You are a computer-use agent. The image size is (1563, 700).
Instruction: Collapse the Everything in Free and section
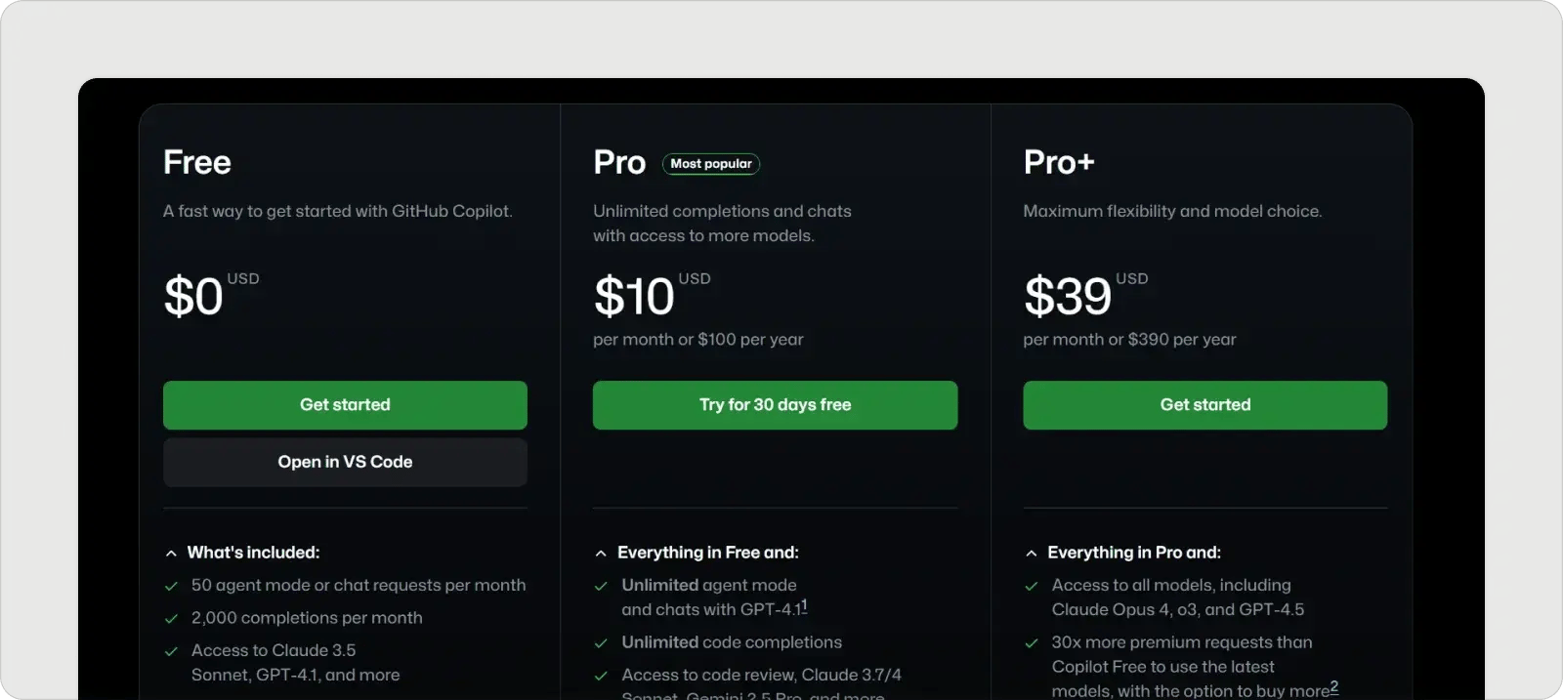(602, 553)
